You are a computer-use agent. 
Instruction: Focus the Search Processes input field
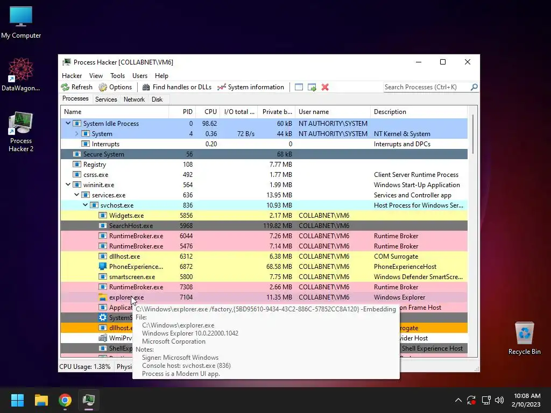pos(427,87)
